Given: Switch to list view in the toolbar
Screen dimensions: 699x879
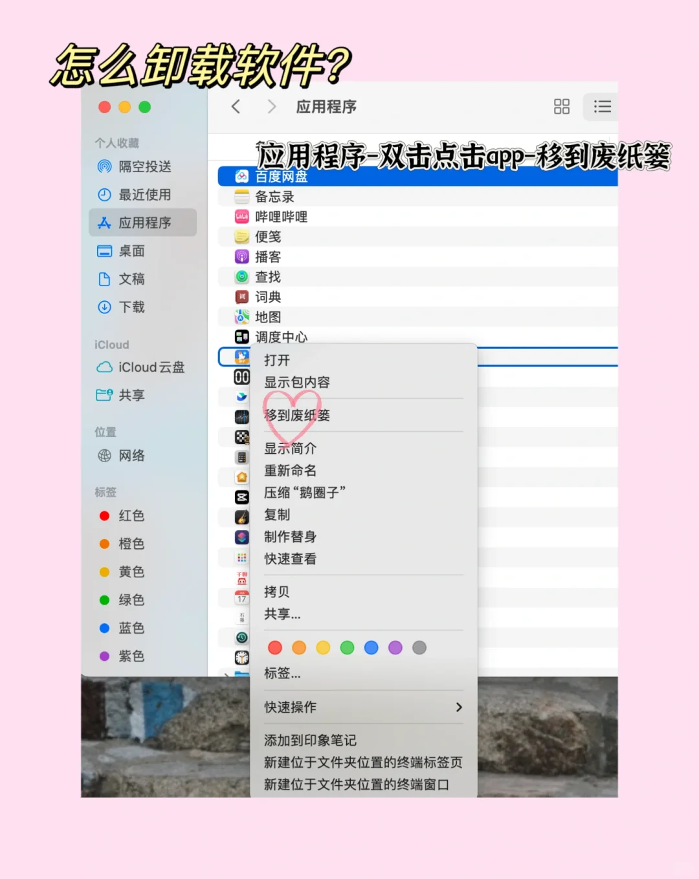Looking at the screenshot, I should tap(601, 107).
